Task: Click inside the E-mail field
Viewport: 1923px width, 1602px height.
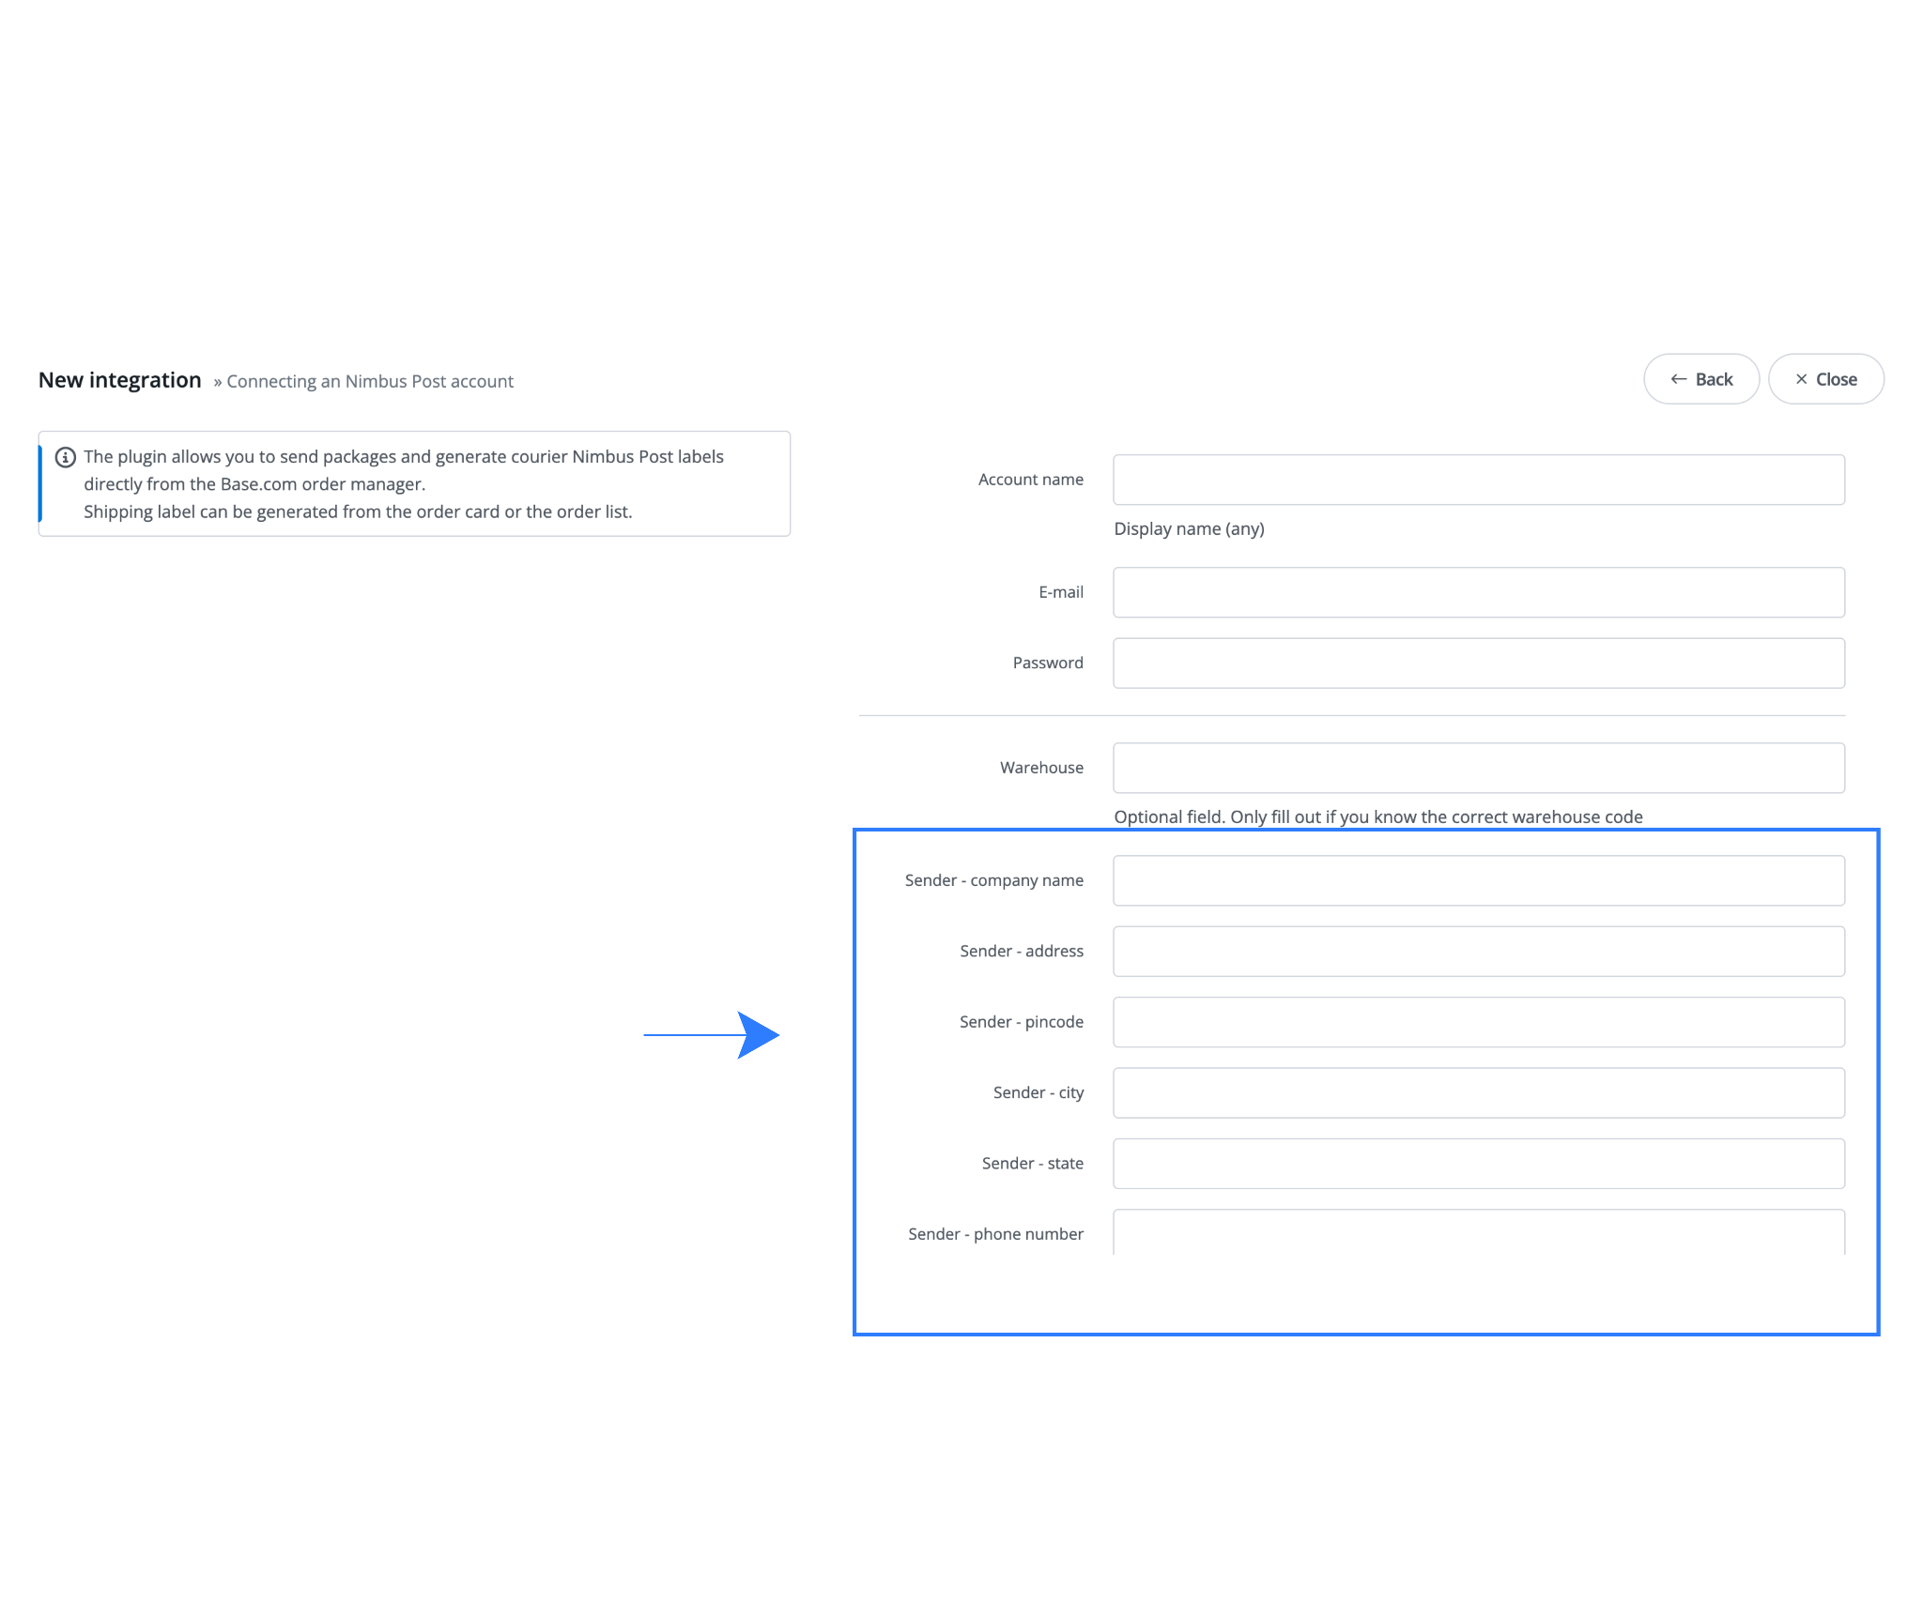Action: point(1479,592)
